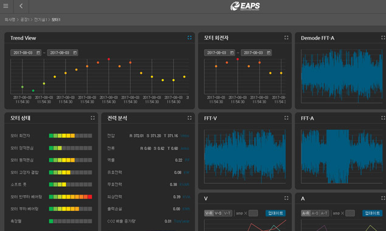The image size is (386, 231).
Task: Go to 전기실1 breadcrumb
Action: [40, 19]
